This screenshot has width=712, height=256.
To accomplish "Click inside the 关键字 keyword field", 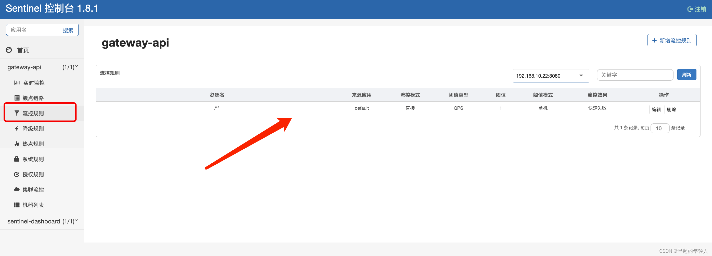I will click(635, 75).
